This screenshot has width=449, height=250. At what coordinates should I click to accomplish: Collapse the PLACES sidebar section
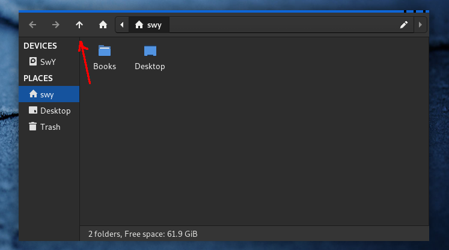[x=38, y=78]
